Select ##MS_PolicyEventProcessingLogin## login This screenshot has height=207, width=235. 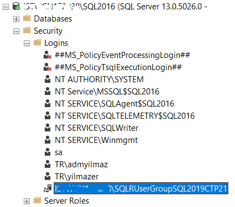pos(122,55)
